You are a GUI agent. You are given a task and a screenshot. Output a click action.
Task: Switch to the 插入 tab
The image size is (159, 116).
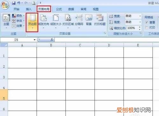coord(29,9)
